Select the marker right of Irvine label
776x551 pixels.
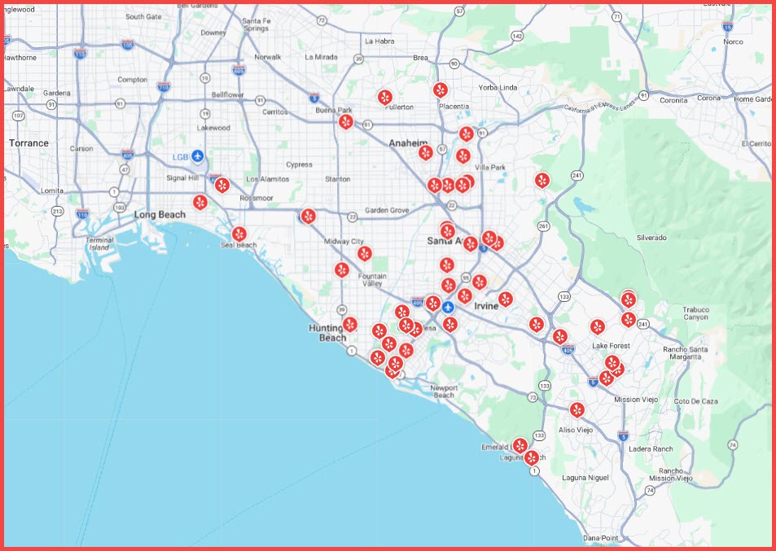506,299
